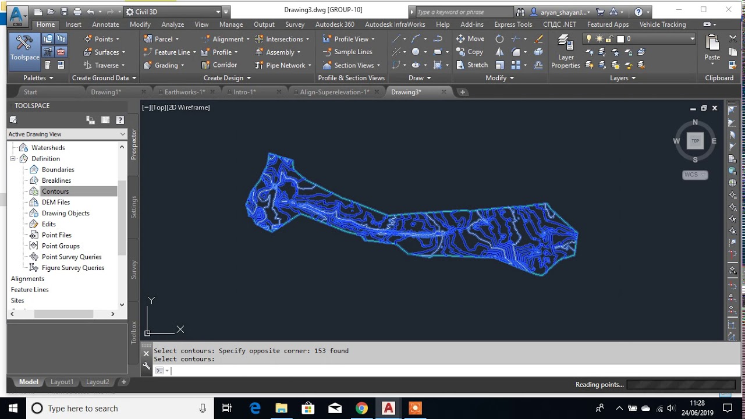Click the Mirror tool icon
Image resolution: width=745 pixels, height=419 pixels.
(x=499, y=52)
